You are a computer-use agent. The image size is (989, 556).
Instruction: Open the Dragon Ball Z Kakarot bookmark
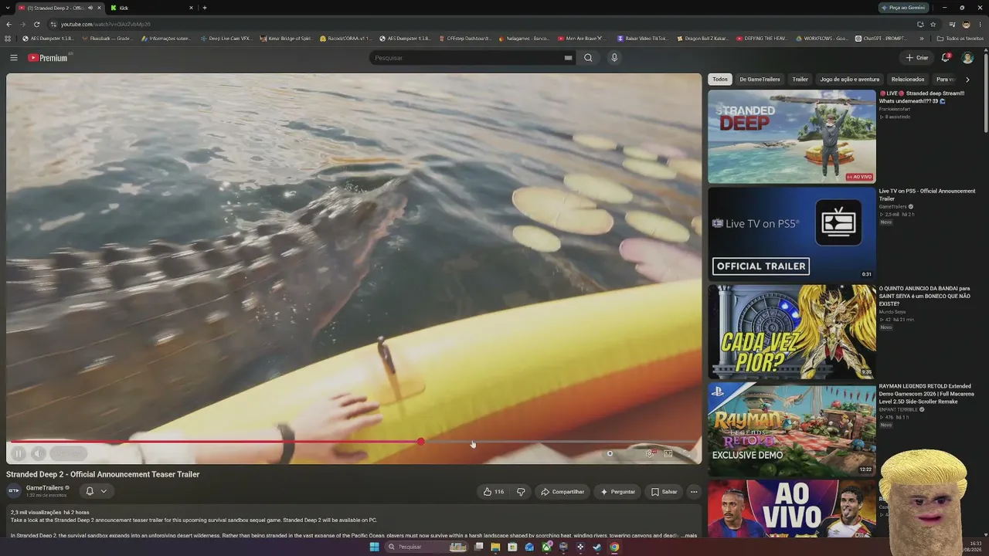click(x=702, y=38)
